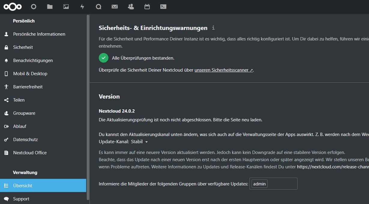The width and height of the screenshot is (369, 204).
Task: Click the Ablauf flow icon
Action: pos(6,126)
